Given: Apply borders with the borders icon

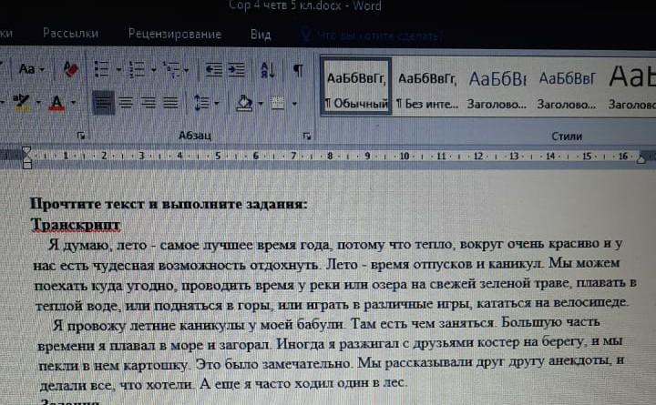Looking at the screenshot, I should point(277,103).
